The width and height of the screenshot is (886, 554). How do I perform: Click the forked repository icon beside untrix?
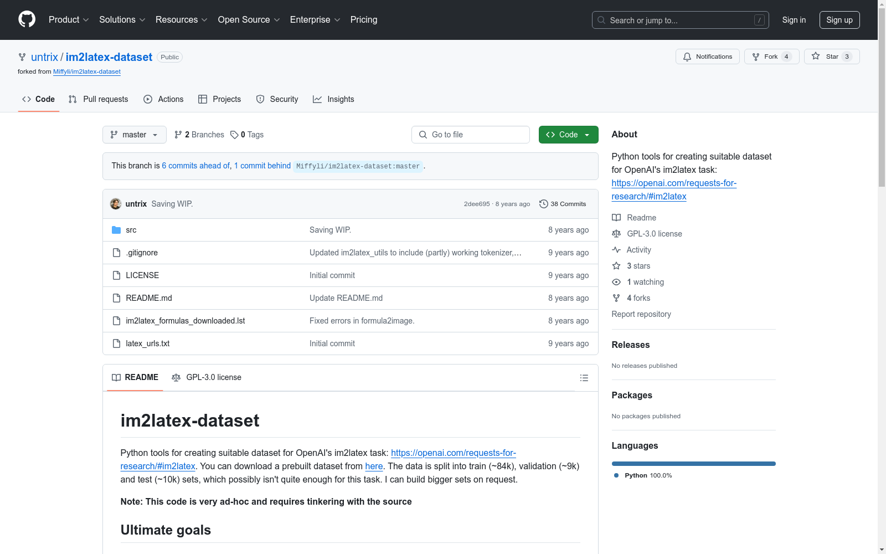(22, 57)
